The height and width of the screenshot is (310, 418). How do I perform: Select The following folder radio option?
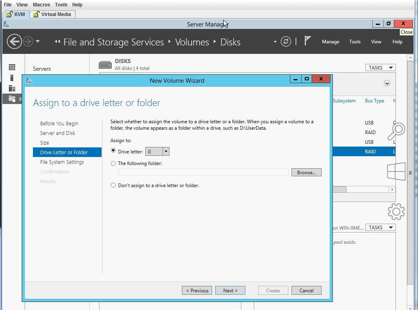click(113, 163)
